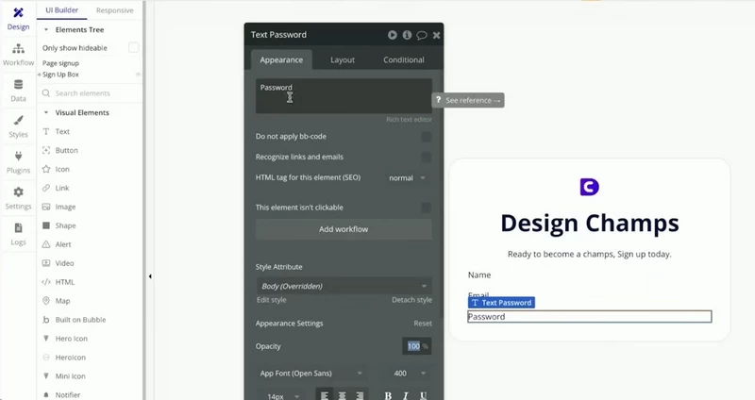Click the Opacity value field
The height and width of the screenshot is (400, 755).
(416, 346)
